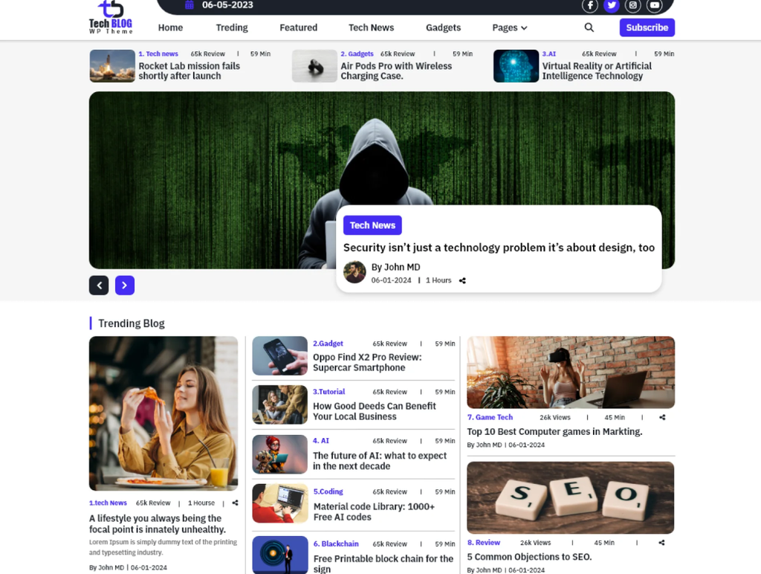Select the 1. Tech news category label
Screen dimensions: 761x574
(158, 54)
